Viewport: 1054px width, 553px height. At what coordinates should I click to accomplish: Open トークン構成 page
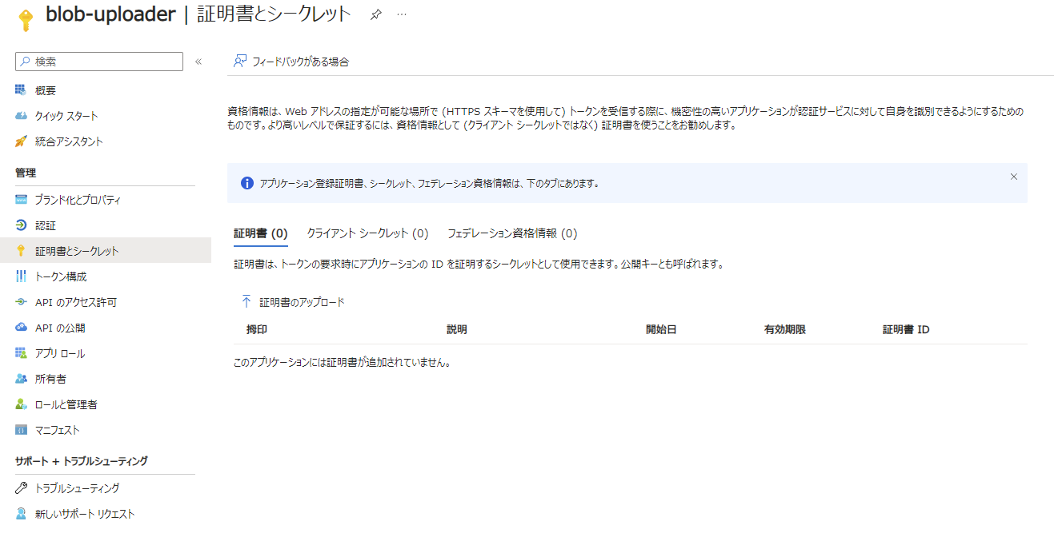[x=61, y=276]
